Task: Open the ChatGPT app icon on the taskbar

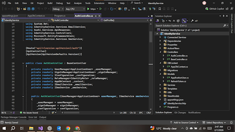Action: click(x=50, y=128)
